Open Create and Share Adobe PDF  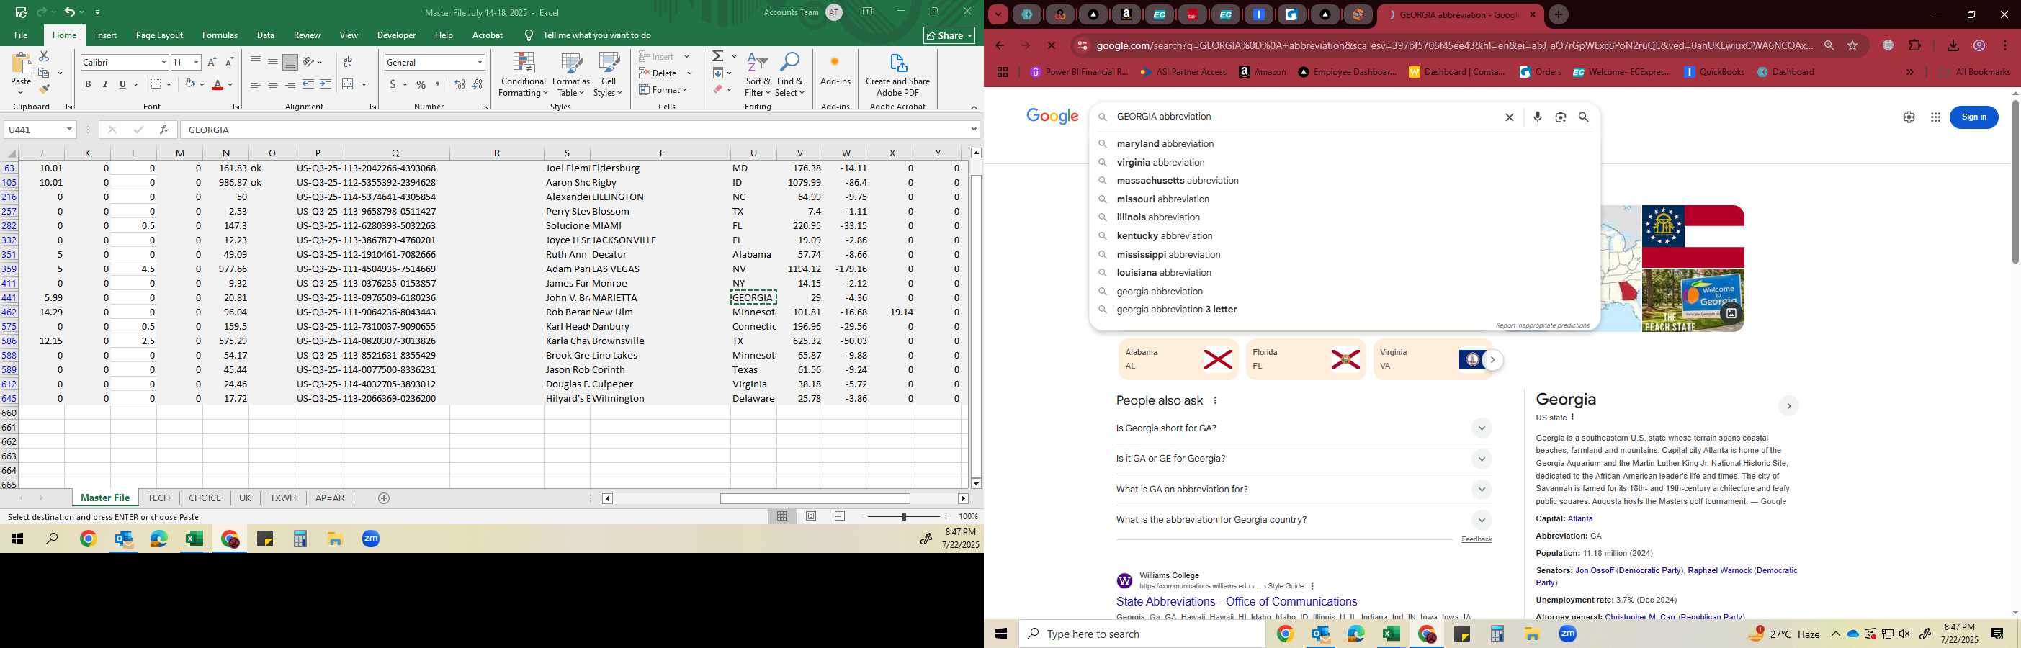[x=897, y=76]
